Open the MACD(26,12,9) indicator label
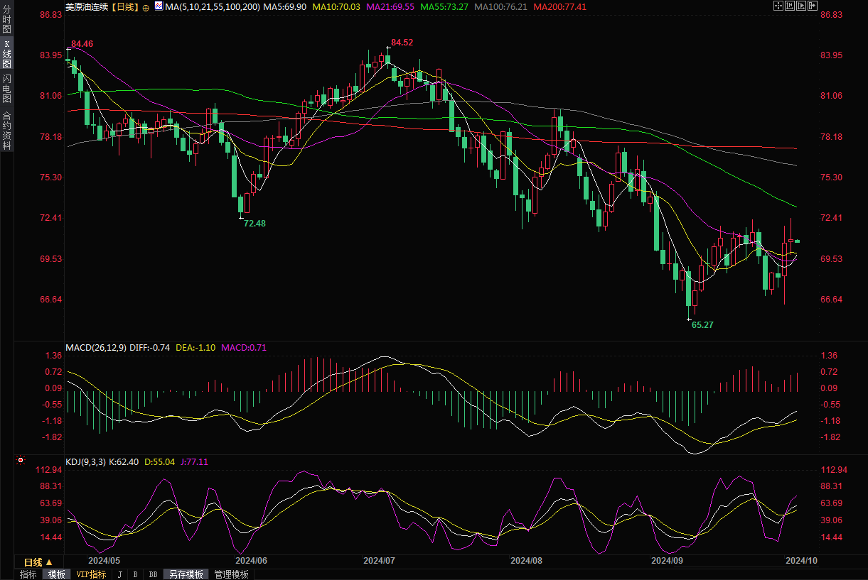868x580 pixels. pos(96,347)
